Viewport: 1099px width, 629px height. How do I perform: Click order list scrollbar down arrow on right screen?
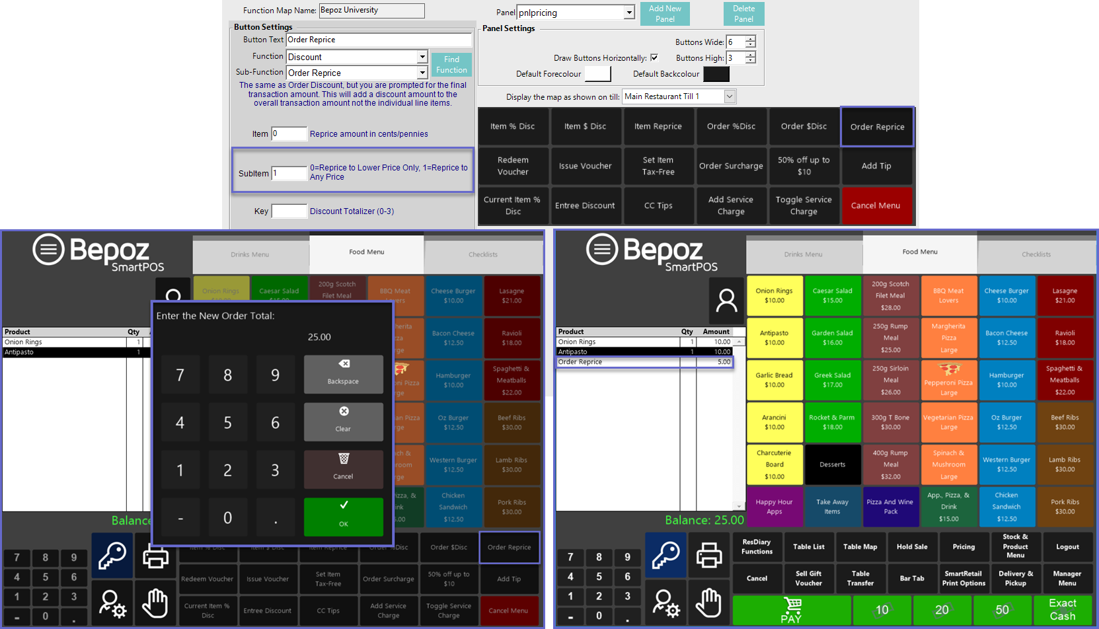point(739,506)
